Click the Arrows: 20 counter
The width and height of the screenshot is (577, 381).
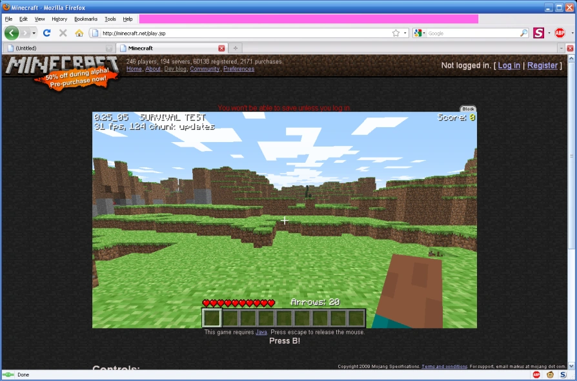(x=316, y=302)
